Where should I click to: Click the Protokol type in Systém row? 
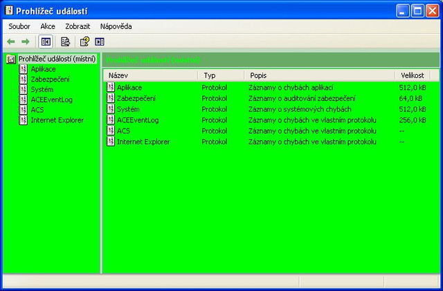(214, 109)
